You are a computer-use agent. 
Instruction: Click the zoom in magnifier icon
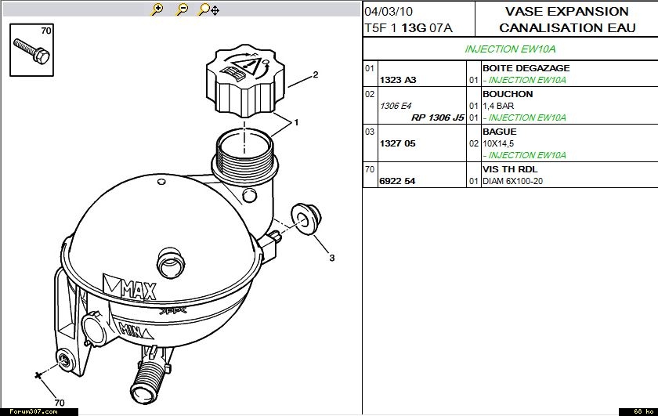point(157,9)
